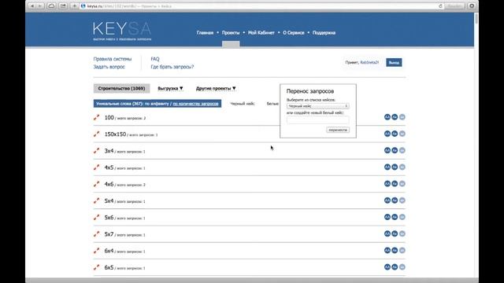This screenshot has width=504, height=283.
Task: Open the FAQ link
Action: (x=155, y=59)
